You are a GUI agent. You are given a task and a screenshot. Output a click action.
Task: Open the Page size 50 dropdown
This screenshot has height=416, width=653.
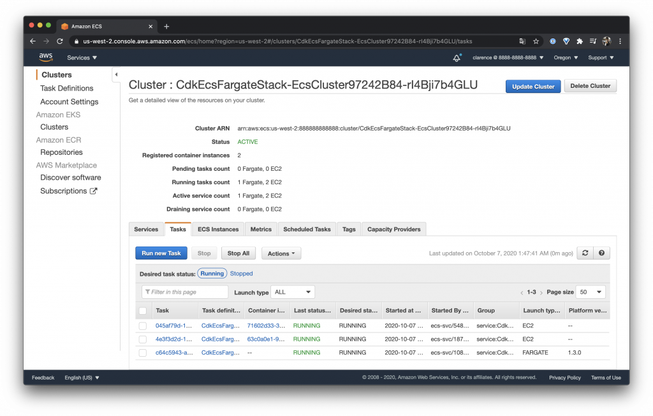590,292
